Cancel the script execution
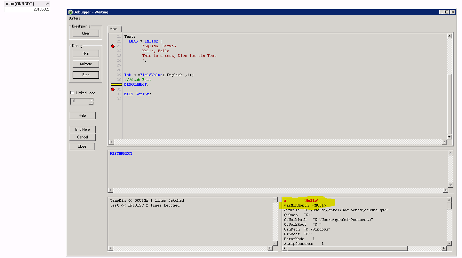This screenshot has height=258, width=462. point(82,137)
